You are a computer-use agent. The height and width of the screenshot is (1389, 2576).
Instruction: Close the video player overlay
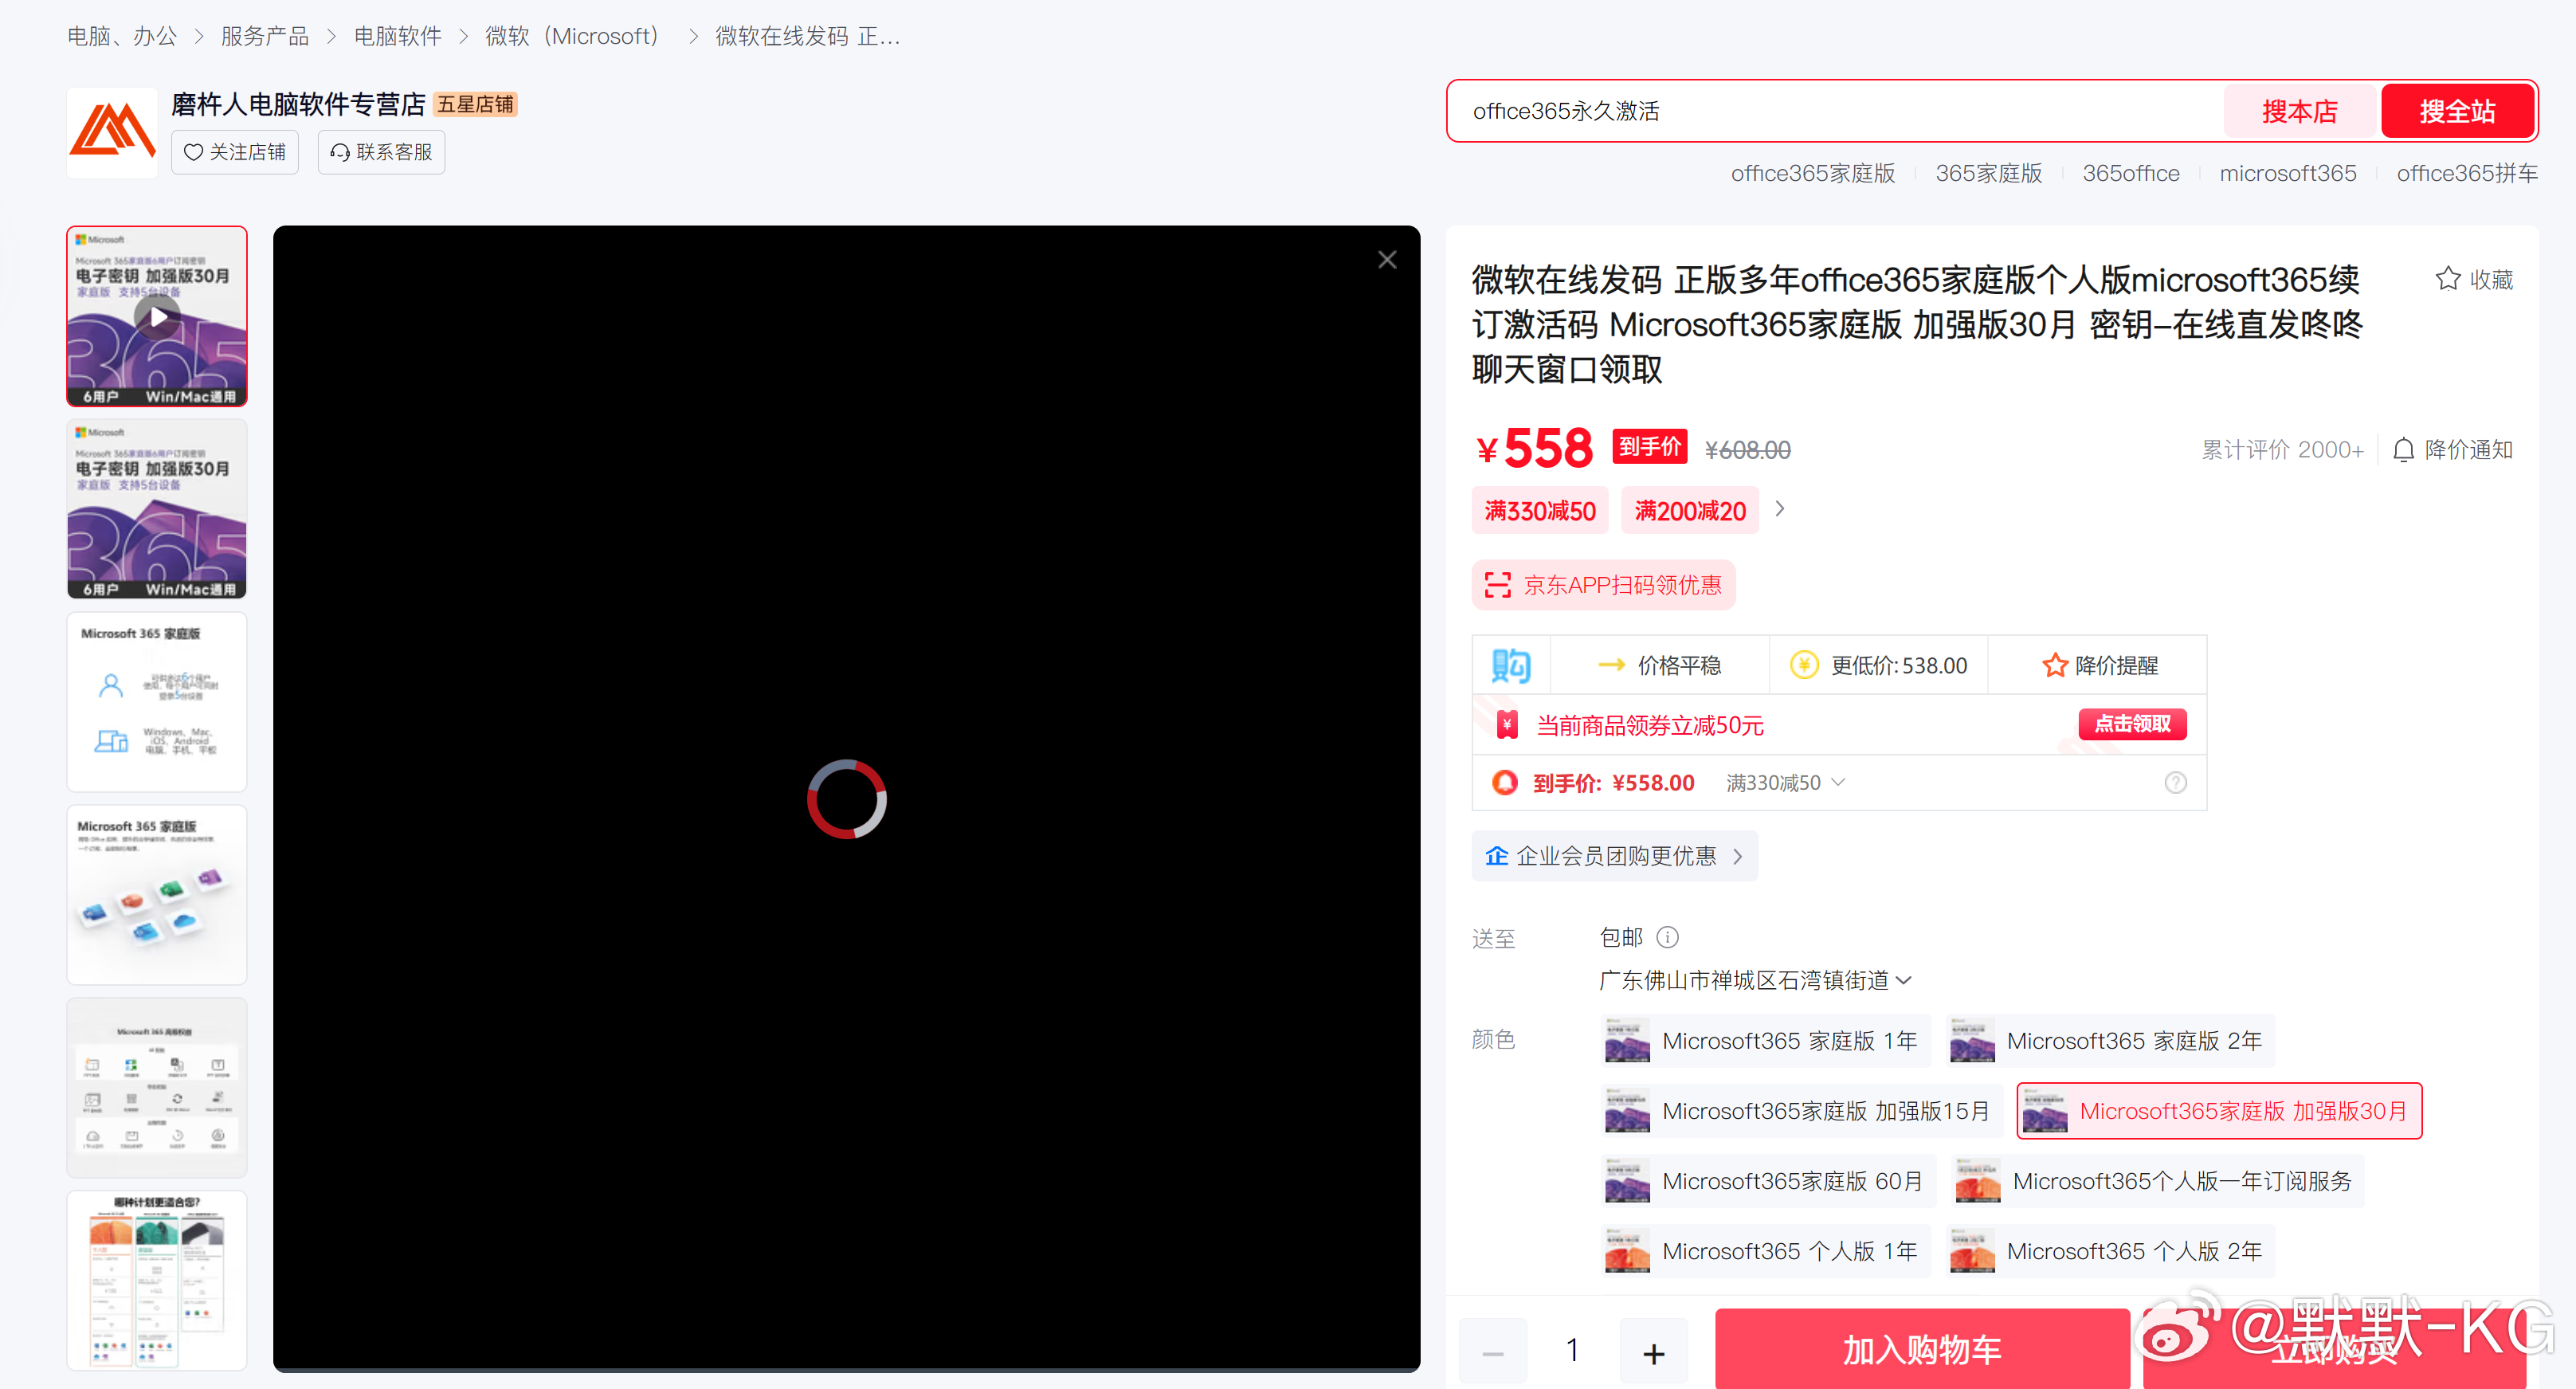(1387, 260)
